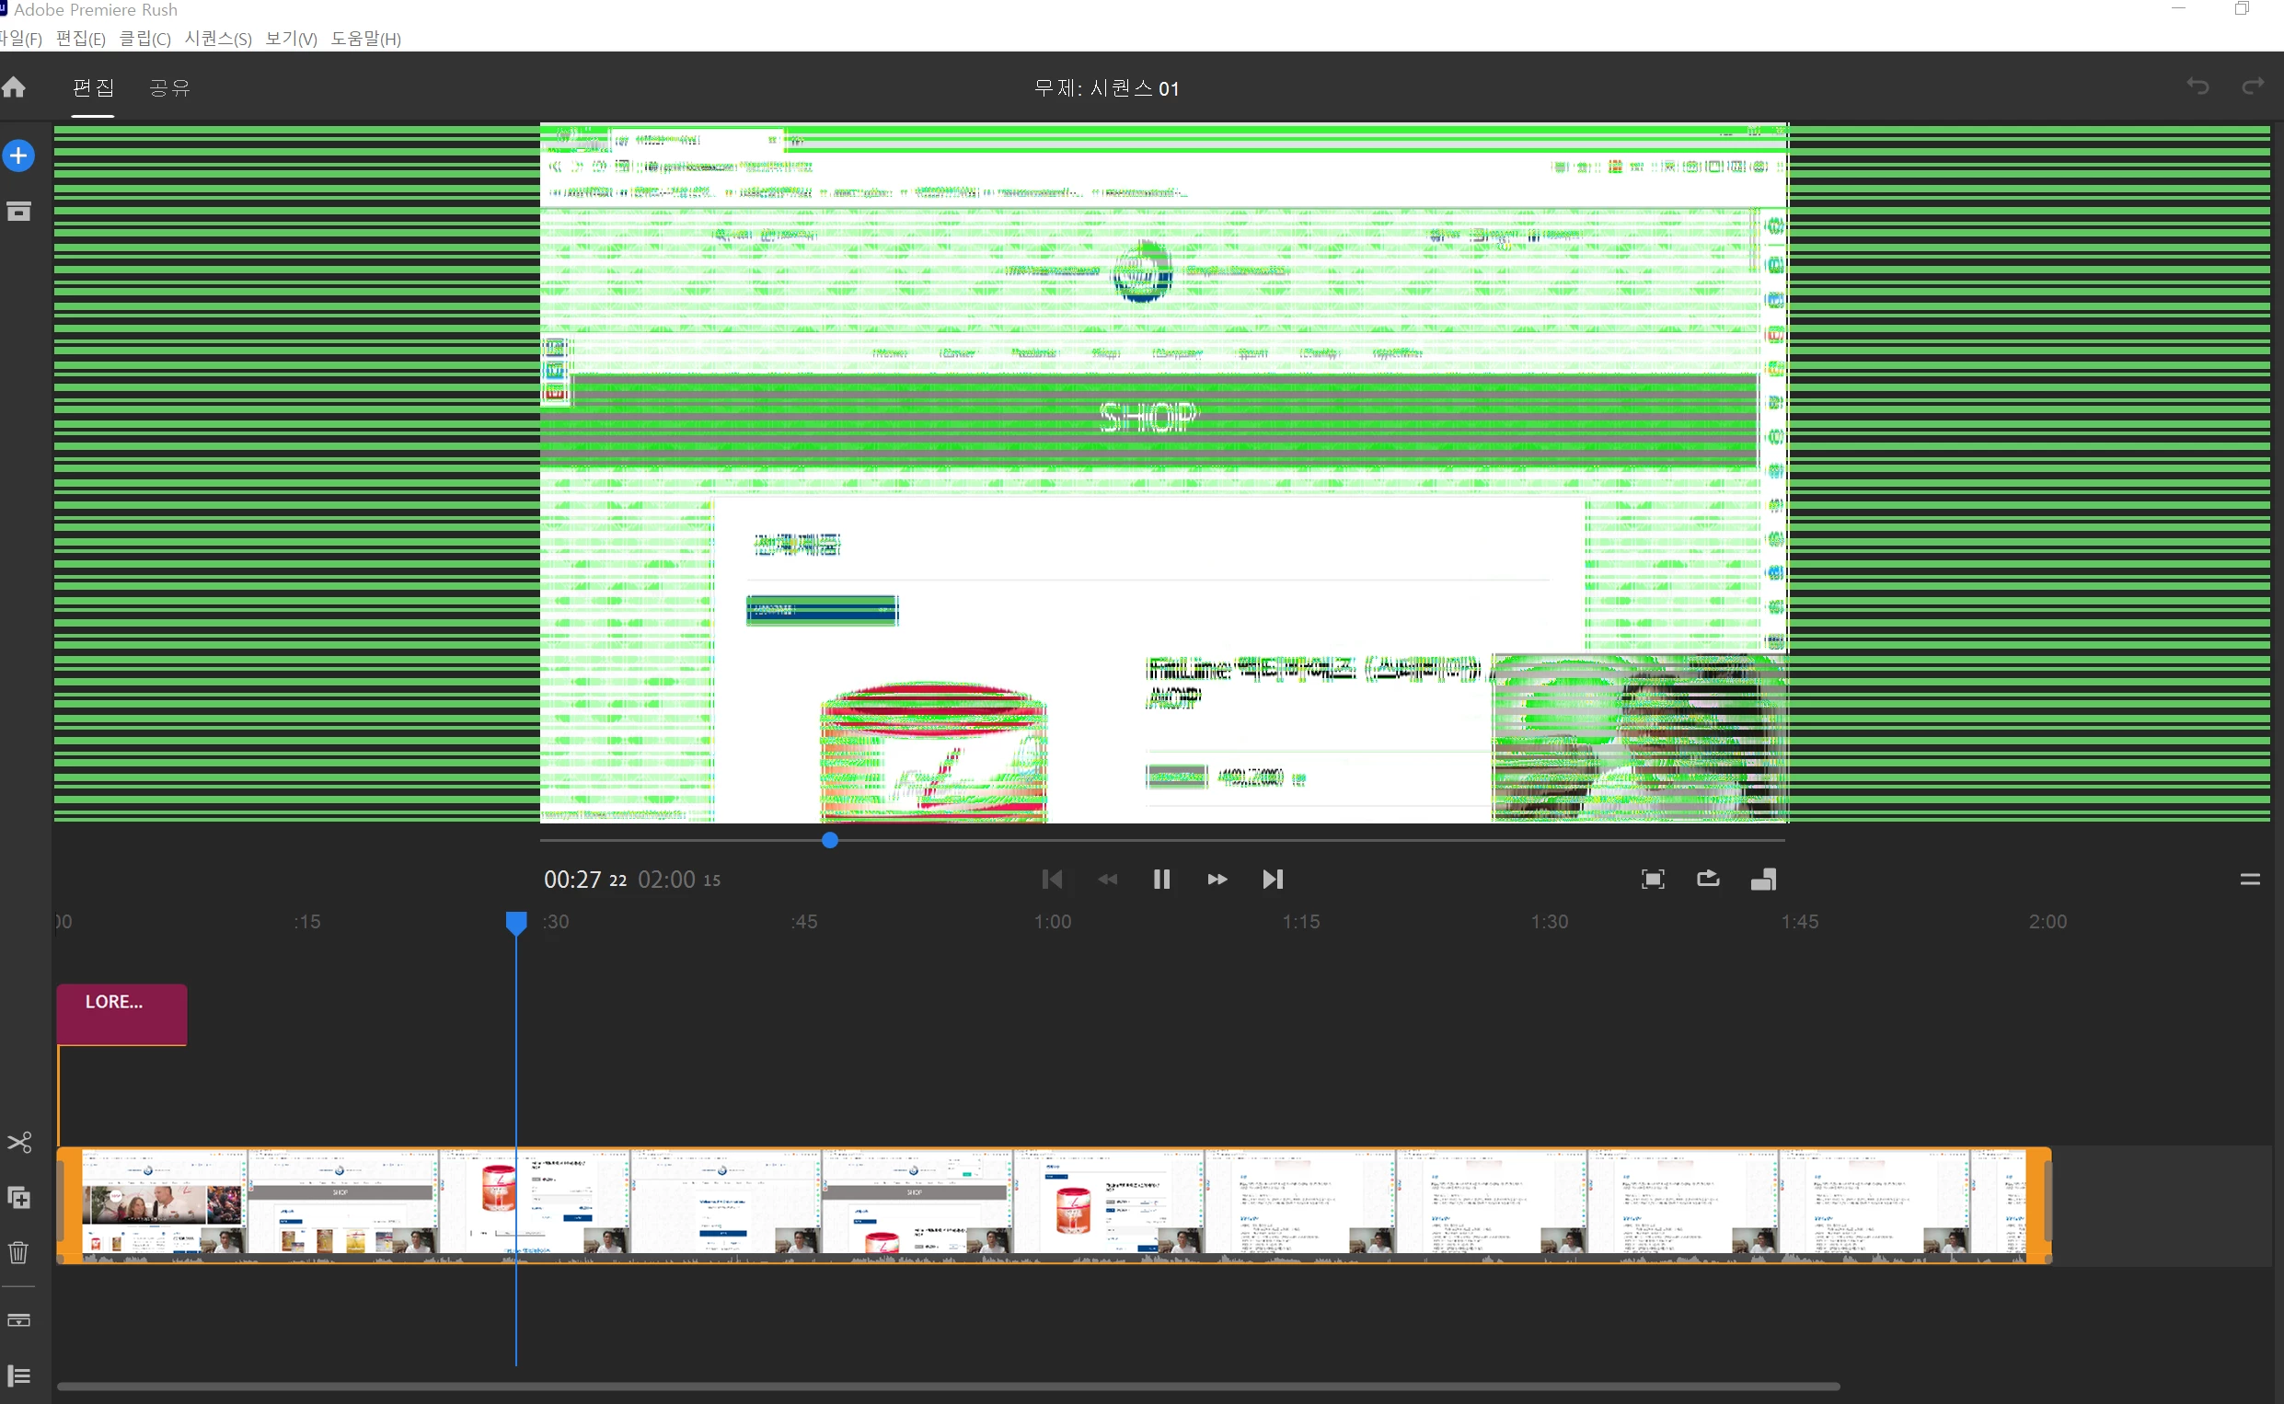Open the project assets panel icon
Image resolution: width=2284 pixels, height=1404 pixels.
(18, 212)
